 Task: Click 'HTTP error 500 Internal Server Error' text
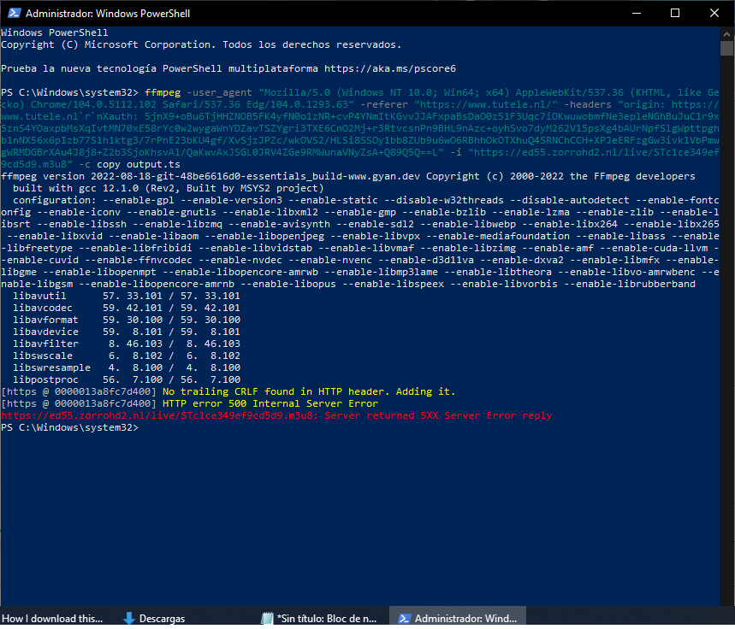(270, 403)
